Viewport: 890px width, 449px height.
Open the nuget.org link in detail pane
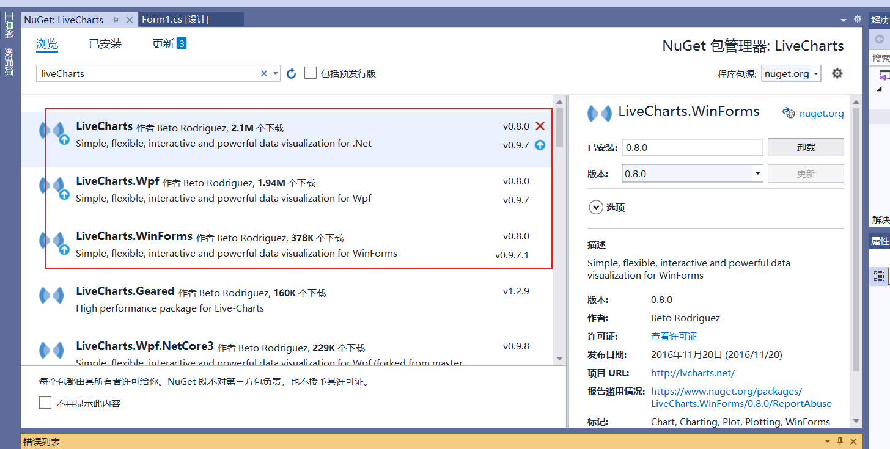pyautogui.click(x=822, y=113)
